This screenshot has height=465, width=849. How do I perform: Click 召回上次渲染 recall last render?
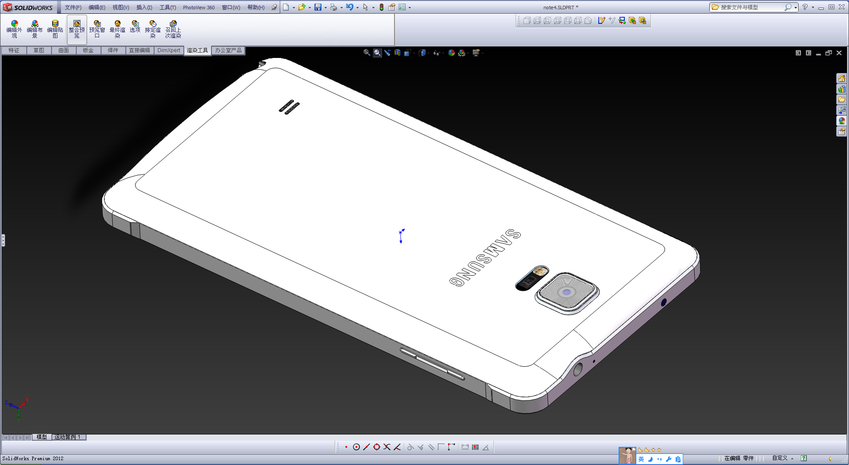[x=173, y=29]
